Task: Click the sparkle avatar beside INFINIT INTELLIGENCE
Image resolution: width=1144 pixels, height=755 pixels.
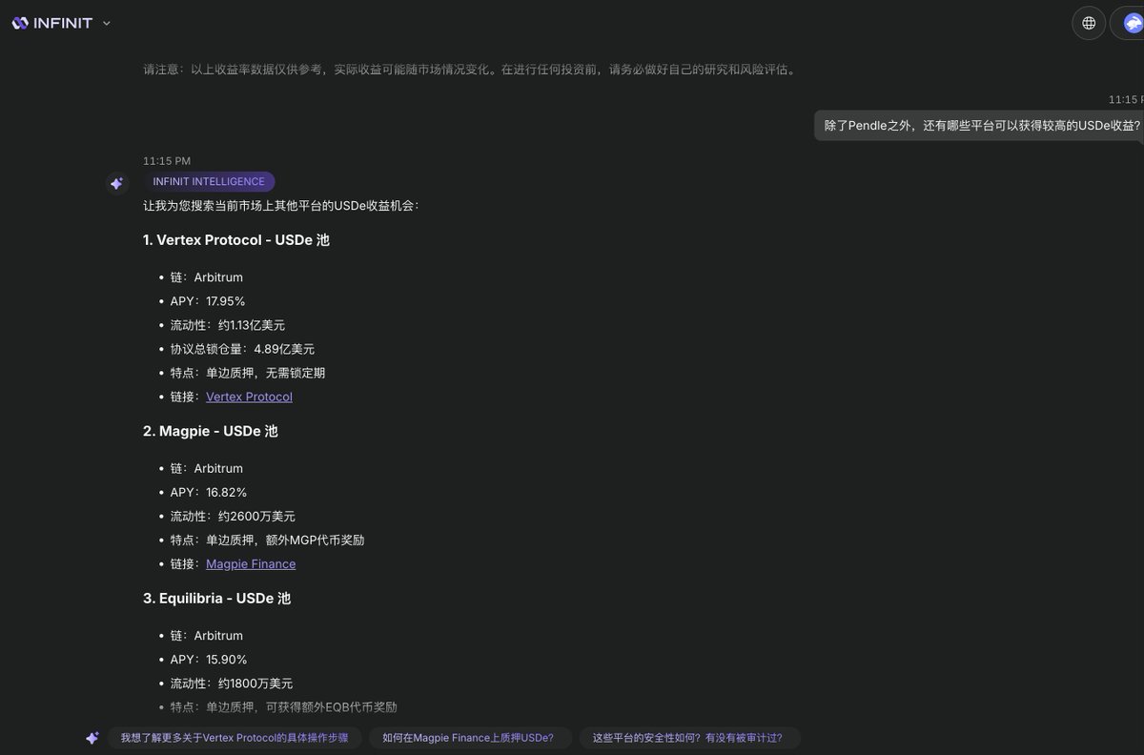Action: pyautogui.click(x=116, y=183)
